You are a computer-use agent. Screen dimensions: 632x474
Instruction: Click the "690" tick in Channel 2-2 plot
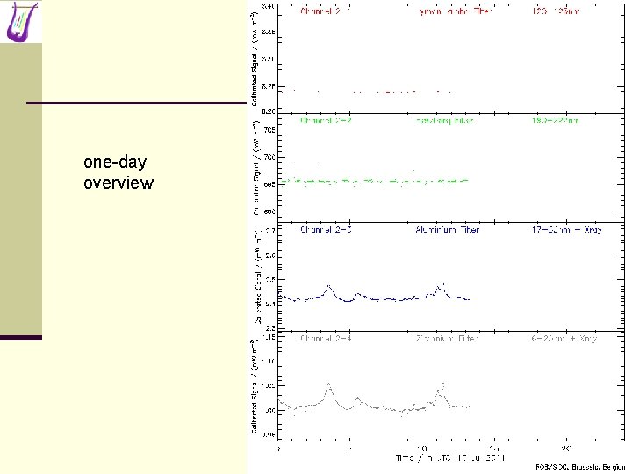tap(269, 212)
